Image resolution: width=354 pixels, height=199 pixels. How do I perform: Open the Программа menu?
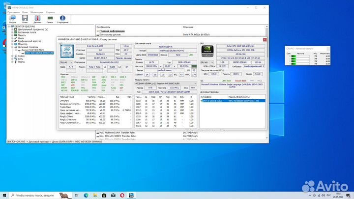click(13, 12)
